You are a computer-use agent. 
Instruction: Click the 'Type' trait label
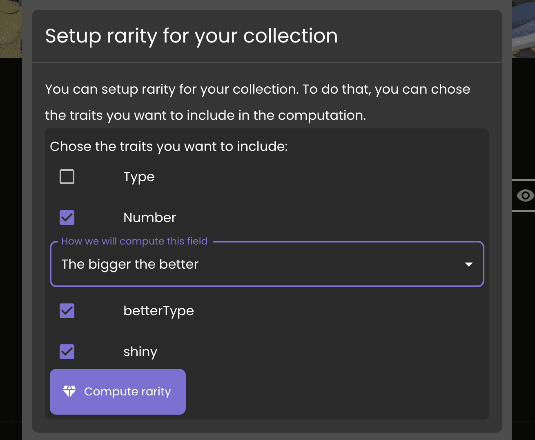click(x=139, y=177)
